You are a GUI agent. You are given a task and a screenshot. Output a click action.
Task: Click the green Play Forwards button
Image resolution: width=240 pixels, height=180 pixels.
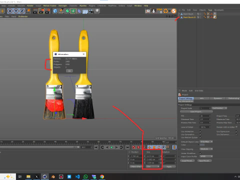112,147
